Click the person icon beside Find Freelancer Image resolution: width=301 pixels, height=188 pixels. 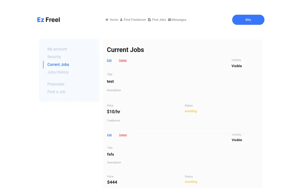(121, 20)
